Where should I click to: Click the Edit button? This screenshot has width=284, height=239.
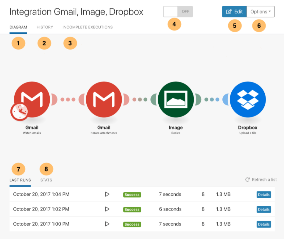click(234, 12)
